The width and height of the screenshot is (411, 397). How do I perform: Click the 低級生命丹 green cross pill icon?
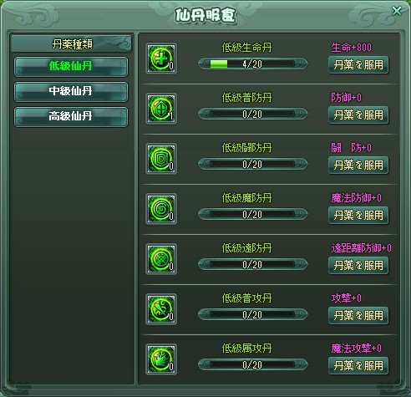pyautogui.click(x=161, y=59)
